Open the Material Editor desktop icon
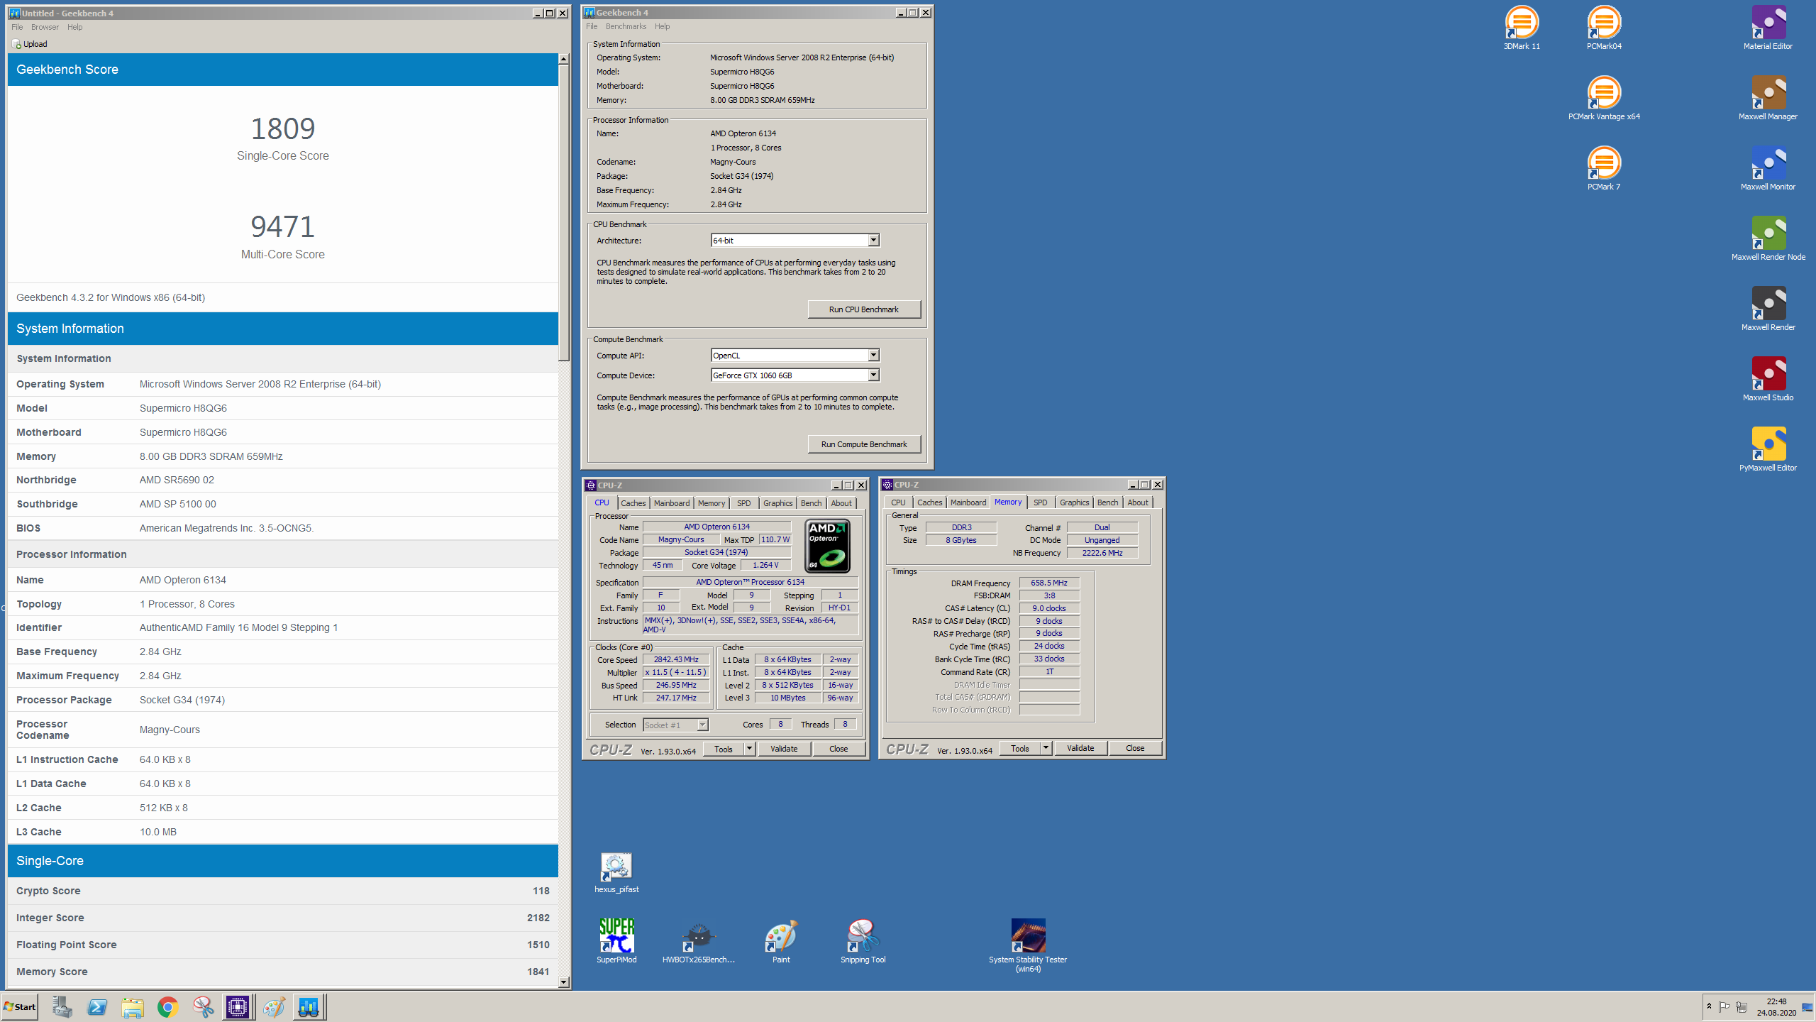This screenshot has height=1022, width=1816. [x=1768, y=28]
